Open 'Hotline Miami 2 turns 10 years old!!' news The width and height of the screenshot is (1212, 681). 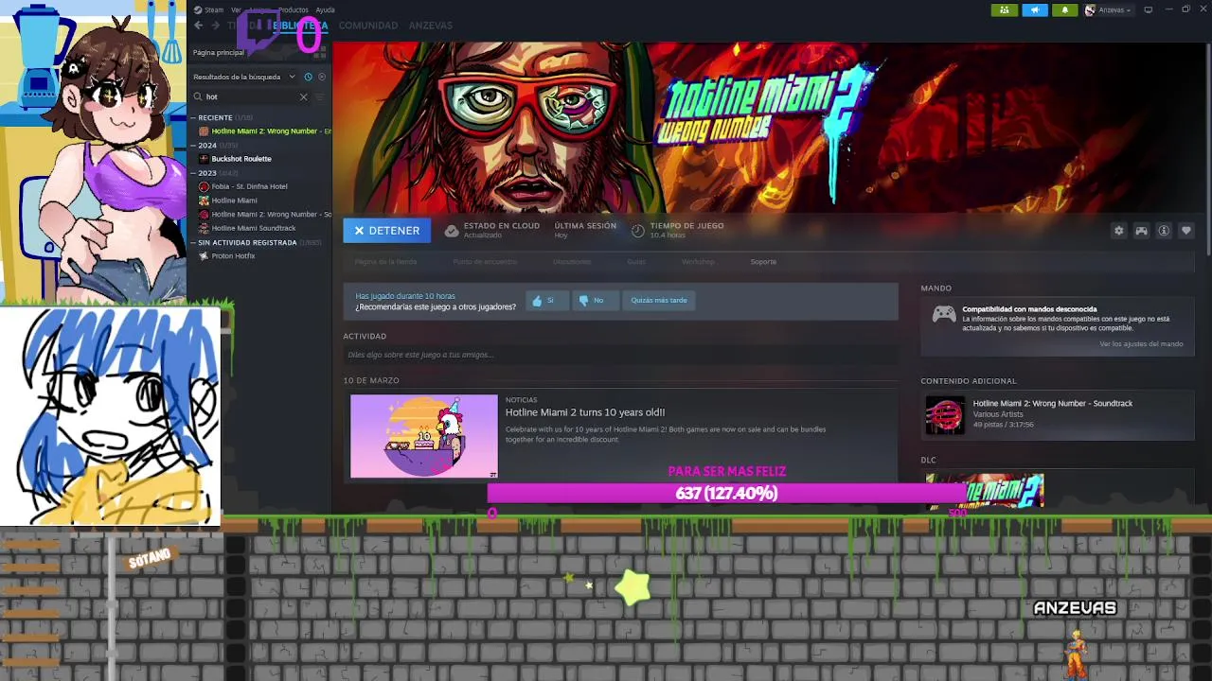pyautogui.click(x=585, y=412)
